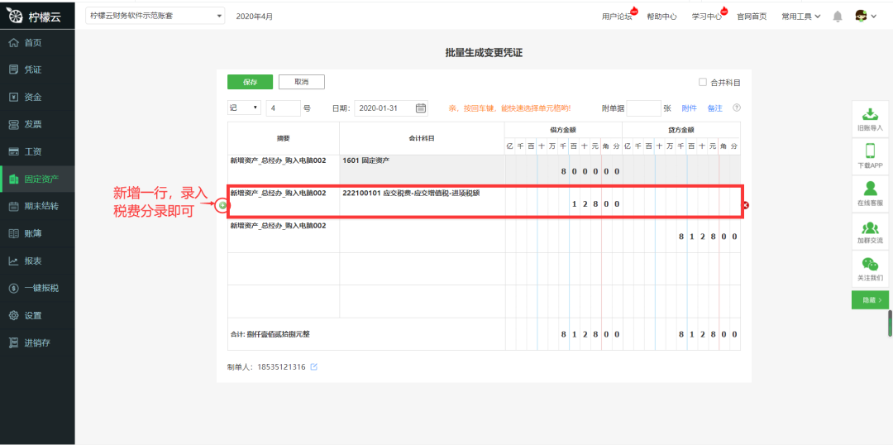Open the 工资 payroll sidebar item

(x=37, y=152)
